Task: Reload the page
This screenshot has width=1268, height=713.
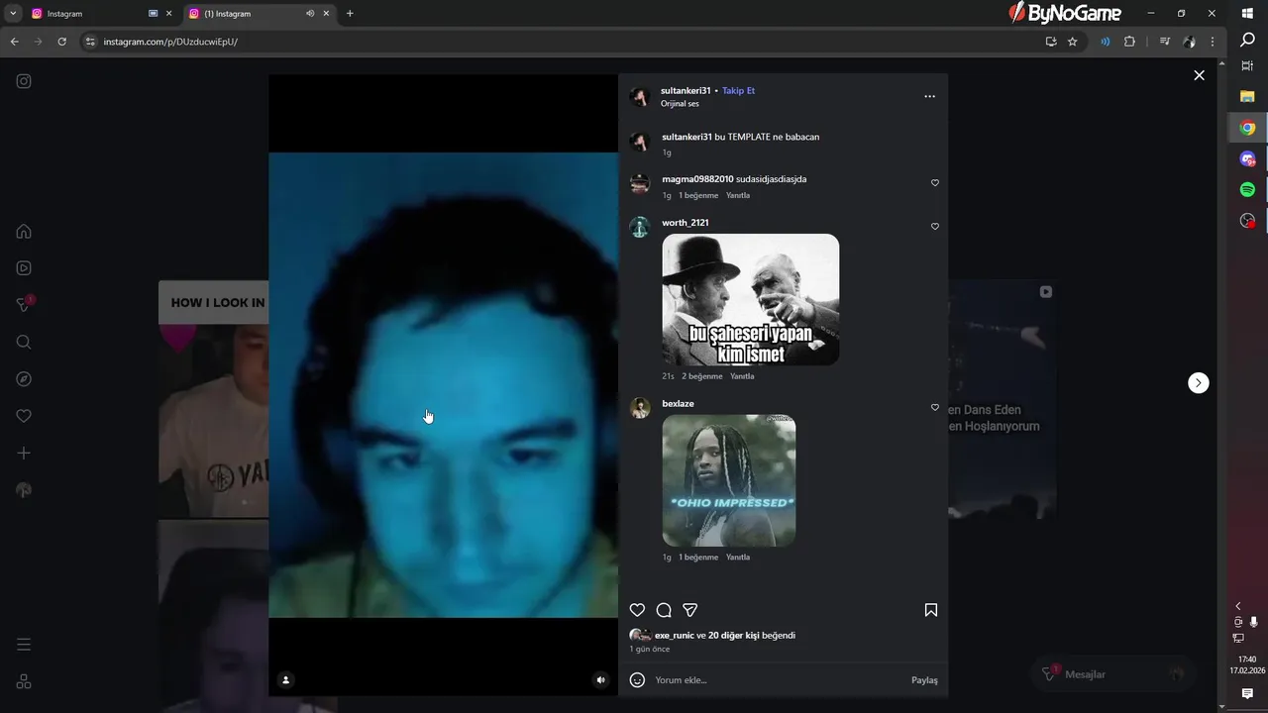Action: (61, 42)
